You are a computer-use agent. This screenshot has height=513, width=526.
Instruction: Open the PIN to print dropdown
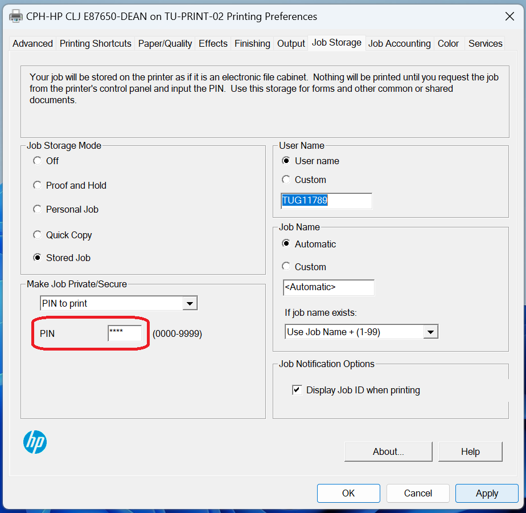click(x=119, y=303)
